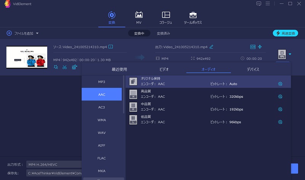The height and width of the screenshot is (180, 305).
Task: Click the format list scrollbar
Action: coord(124,94)
